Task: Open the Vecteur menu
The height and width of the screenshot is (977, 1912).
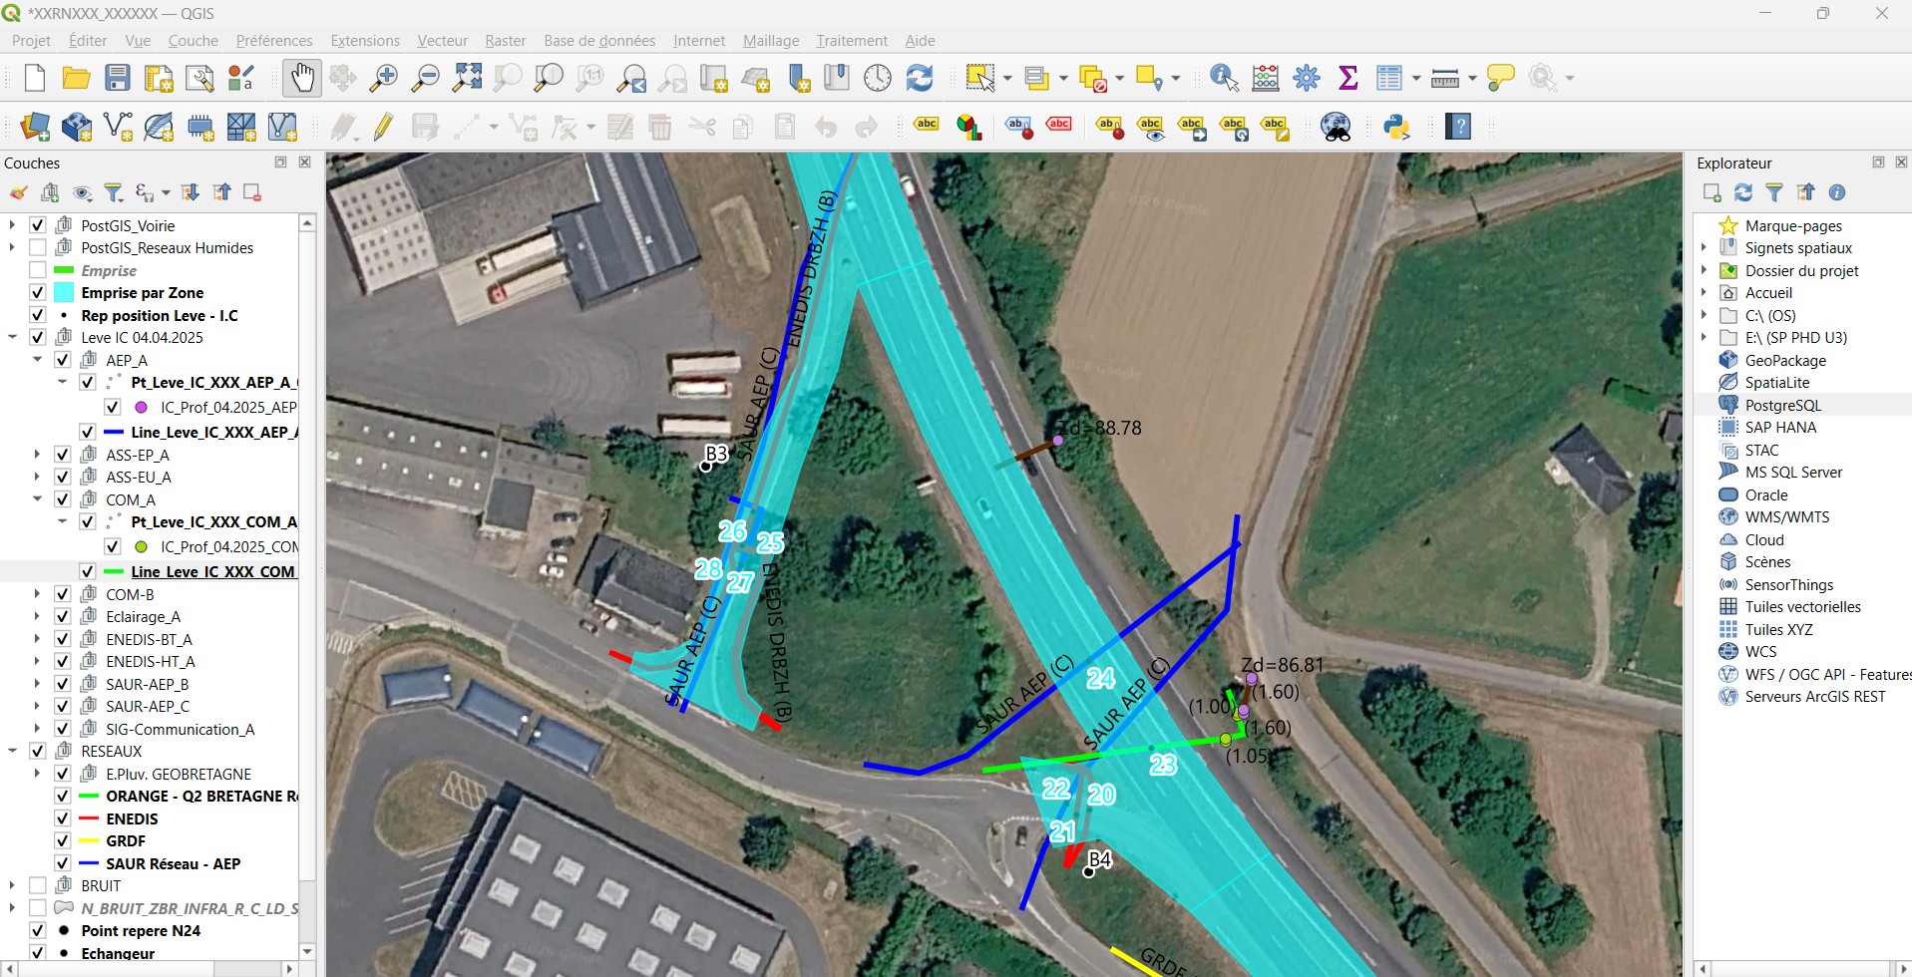Action: pyautogui.click(x=442, y=41)
